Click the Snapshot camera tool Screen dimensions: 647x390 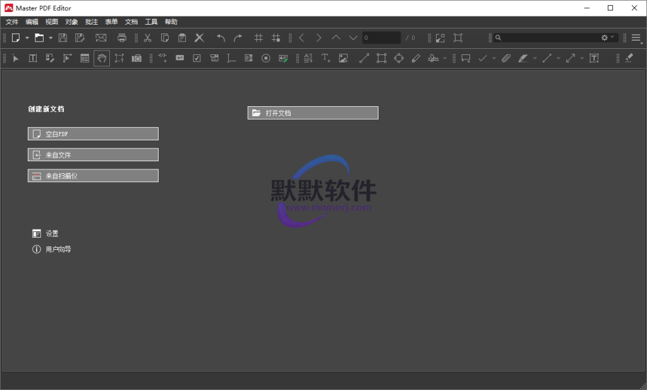pos(136,58)
